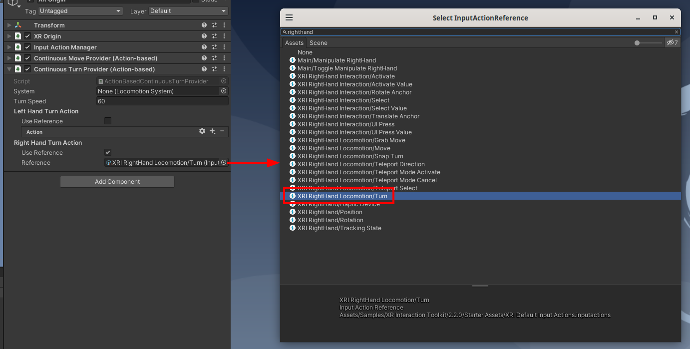Open presets icon for XR Origin component
690x349 pixels.
(214, 36)
